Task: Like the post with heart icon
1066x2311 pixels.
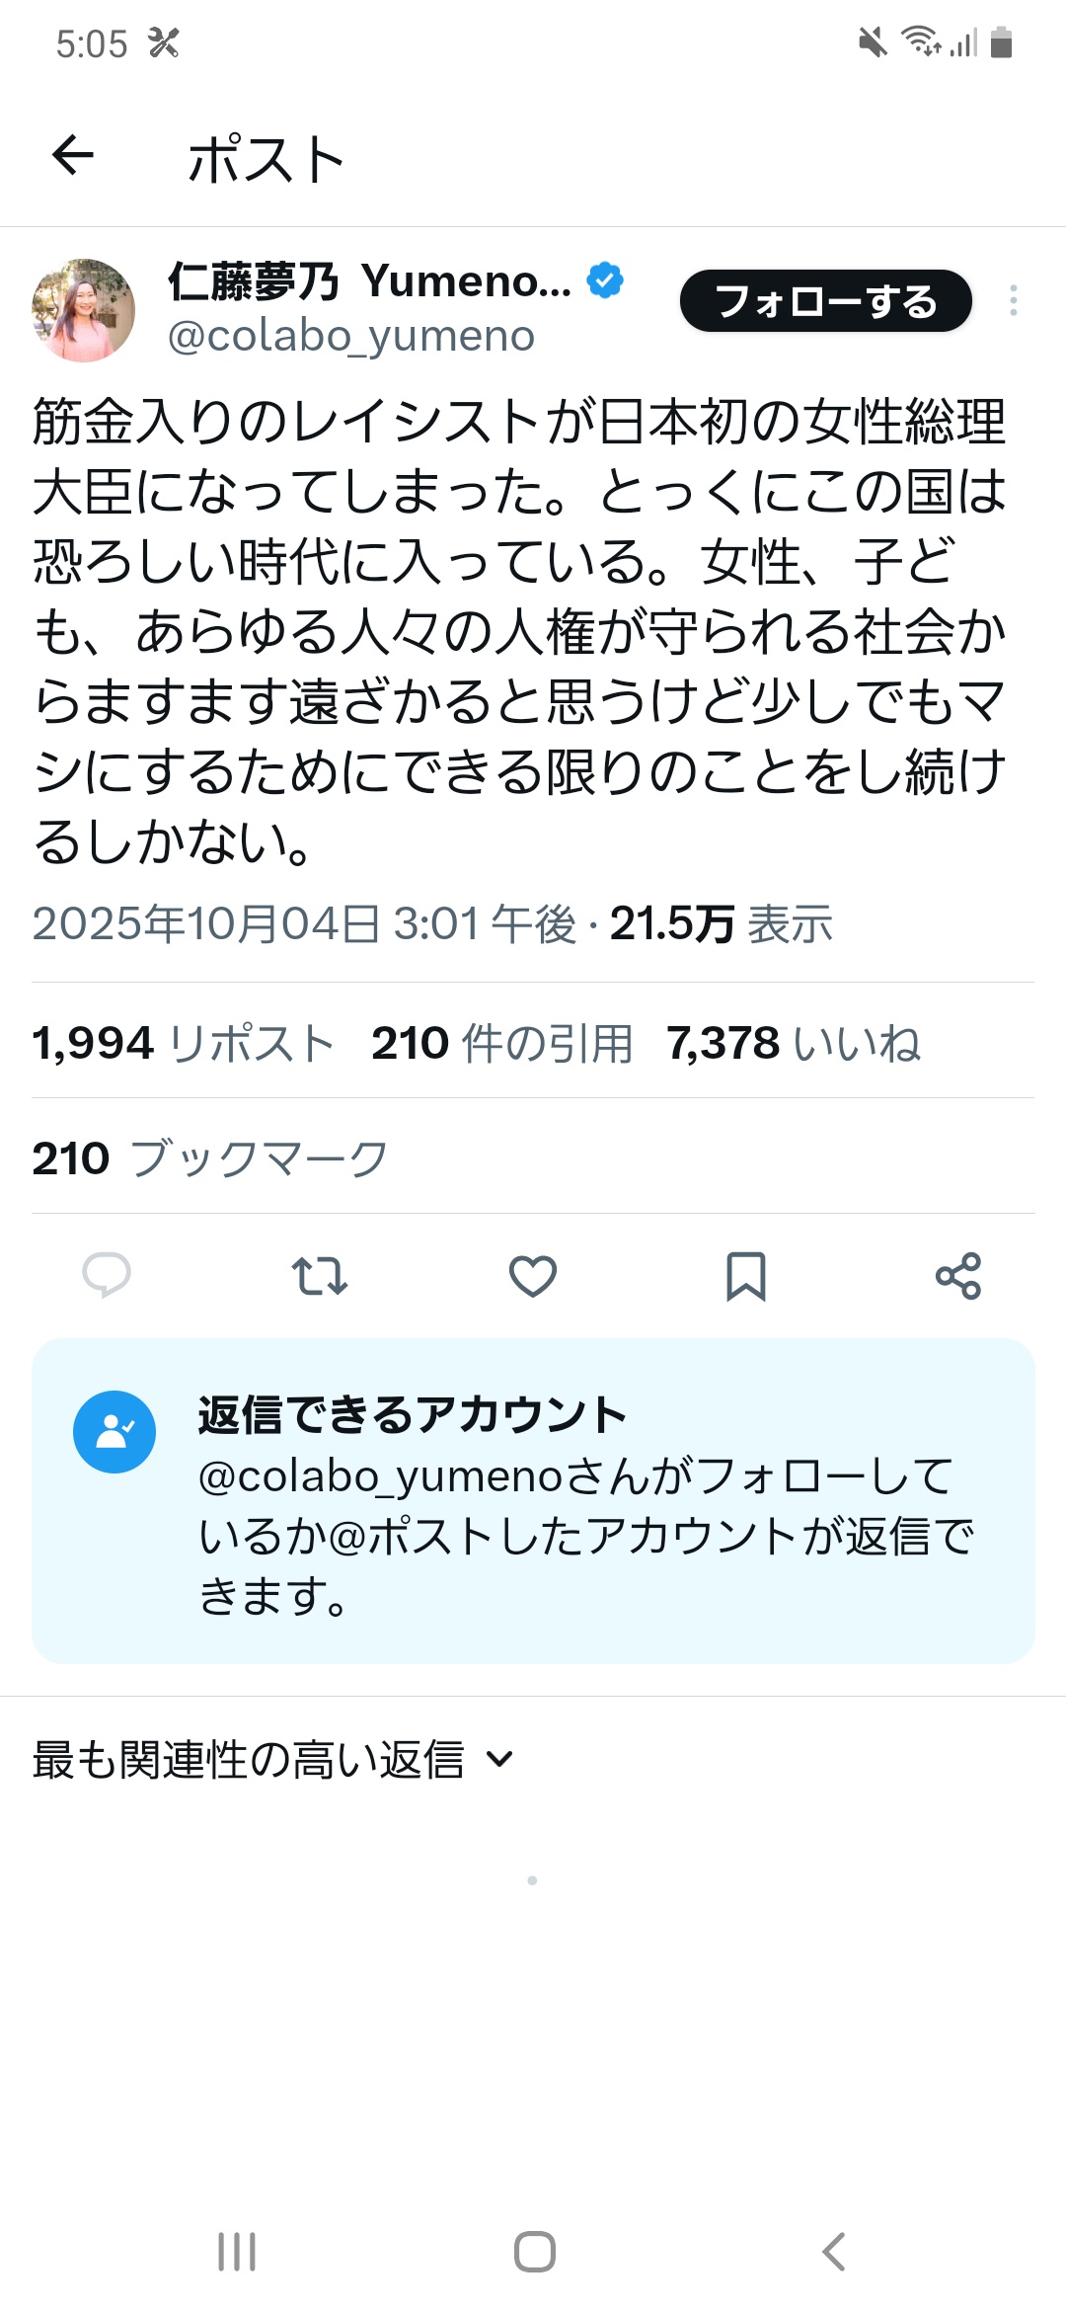Action: (x=533, y=1275)
